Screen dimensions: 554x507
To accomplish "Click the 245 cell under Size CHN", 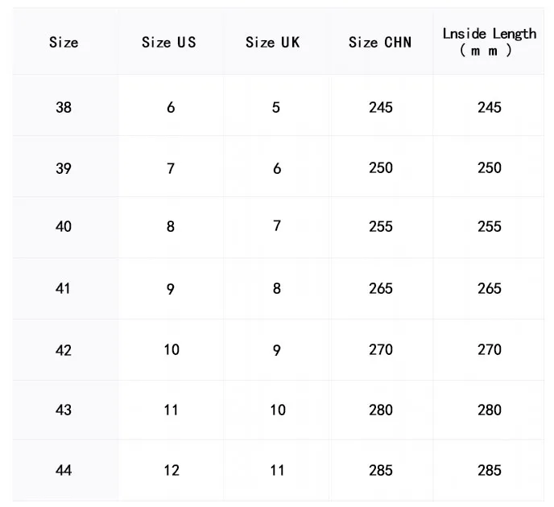I will coord(380,107).
